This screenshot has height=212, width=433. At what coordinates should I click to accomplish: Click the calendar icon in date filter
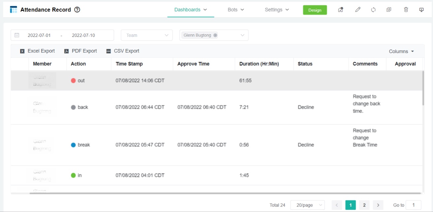(x=17, y=35)
